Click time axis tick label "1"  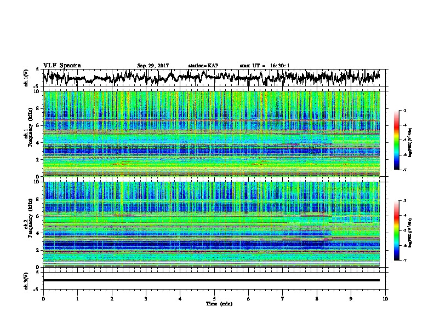(77, 299)
